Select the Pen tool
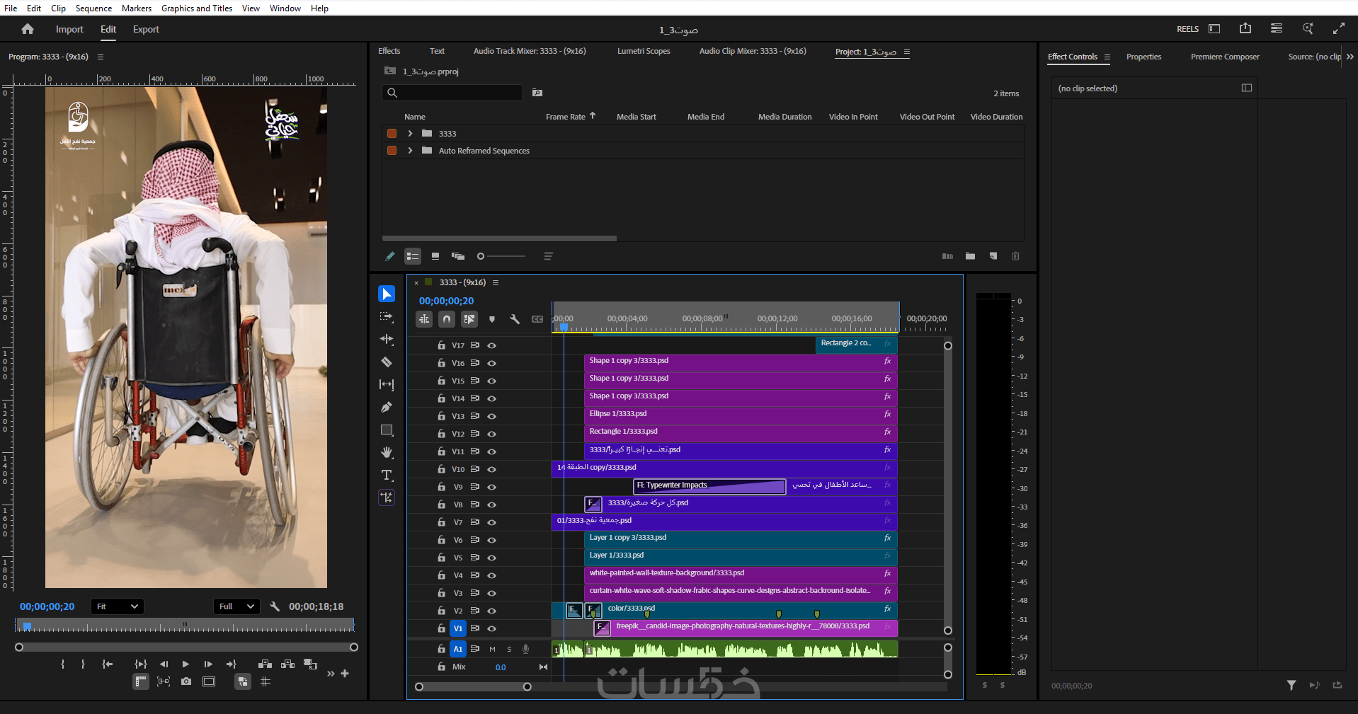1358x714 pixels. 387,408
